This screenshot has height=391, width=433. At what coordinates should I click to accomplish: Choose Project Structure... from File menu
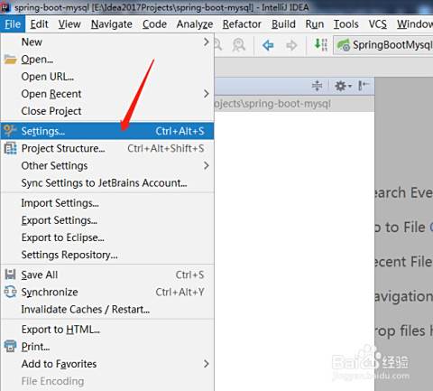107,148
